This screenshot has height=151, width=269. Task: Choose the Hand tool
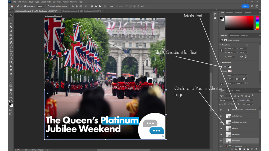(11, 90)
